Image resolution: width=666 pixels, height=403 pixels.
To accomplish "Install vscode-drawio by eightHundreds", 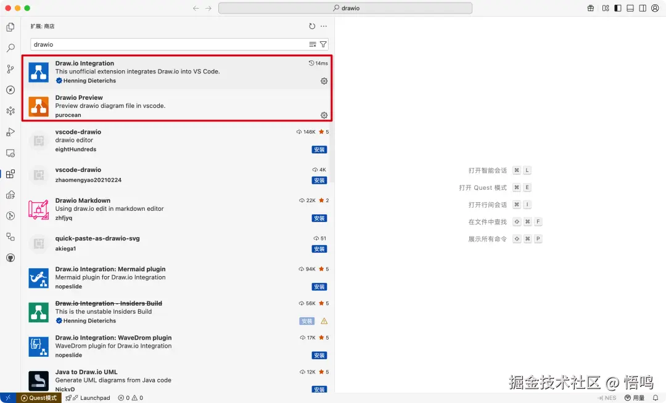I will pos(319,150).
